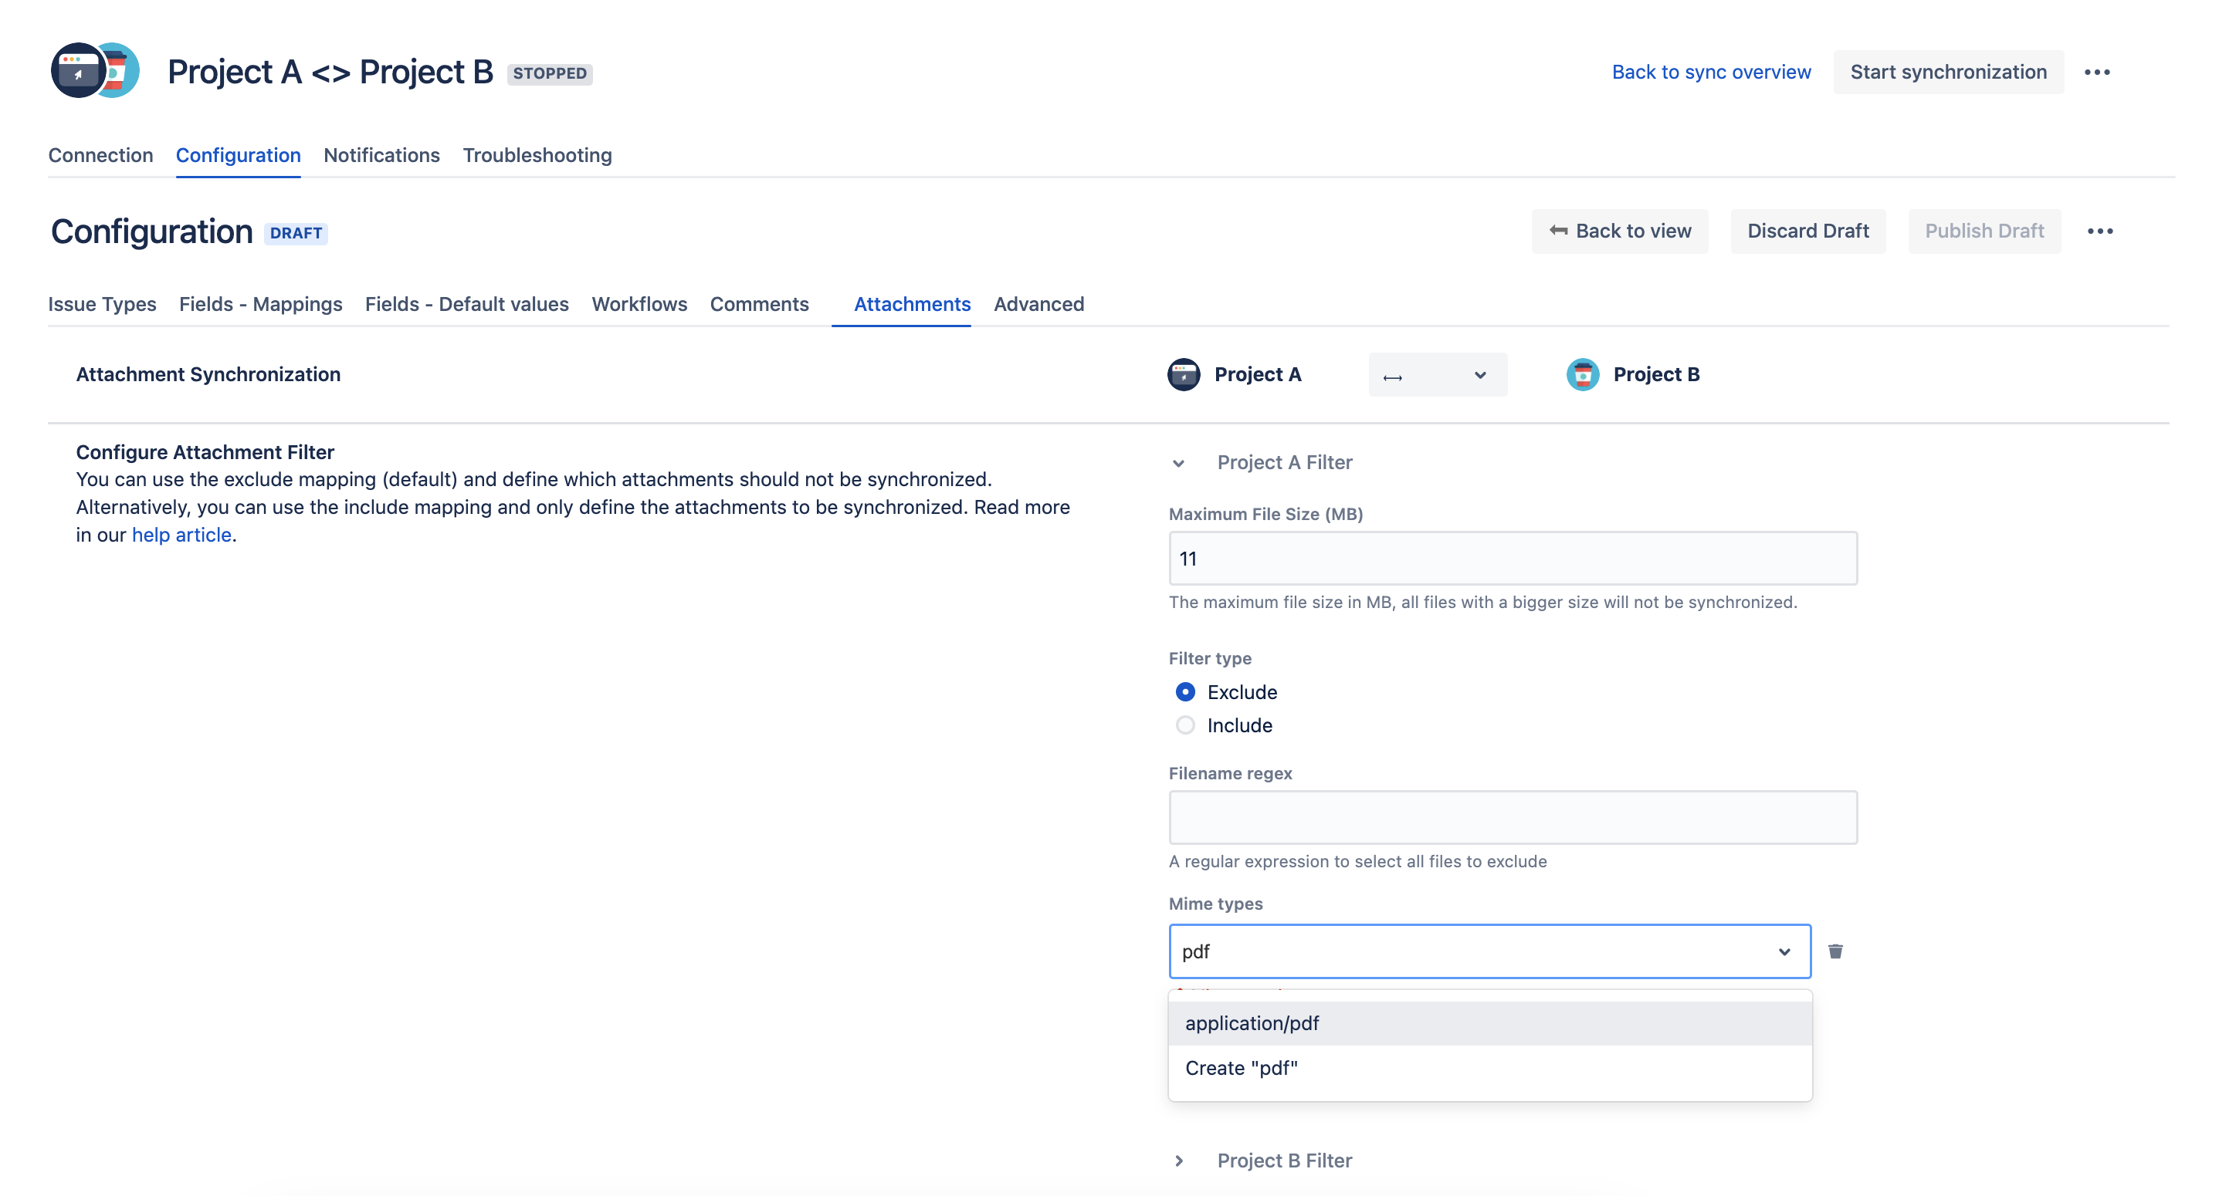Click the Back to view button

tap(1619, 231)
